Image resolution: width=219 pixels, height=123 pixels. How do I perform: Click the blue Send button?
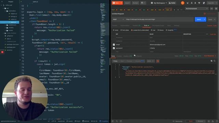pyautogui.click(x=199, y=19)
